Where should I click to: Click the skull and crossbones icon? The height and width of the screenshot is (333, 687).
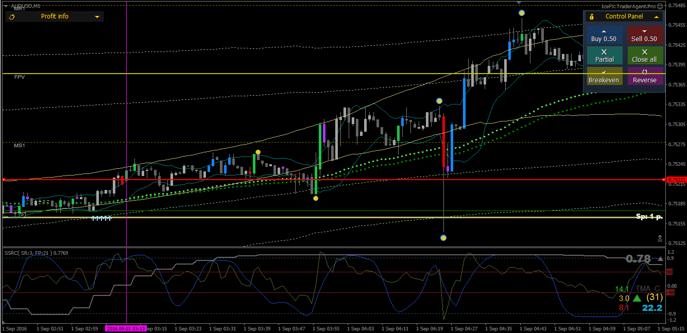660,238
